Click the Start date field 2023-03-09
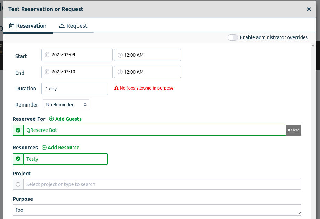 (77, 55)
